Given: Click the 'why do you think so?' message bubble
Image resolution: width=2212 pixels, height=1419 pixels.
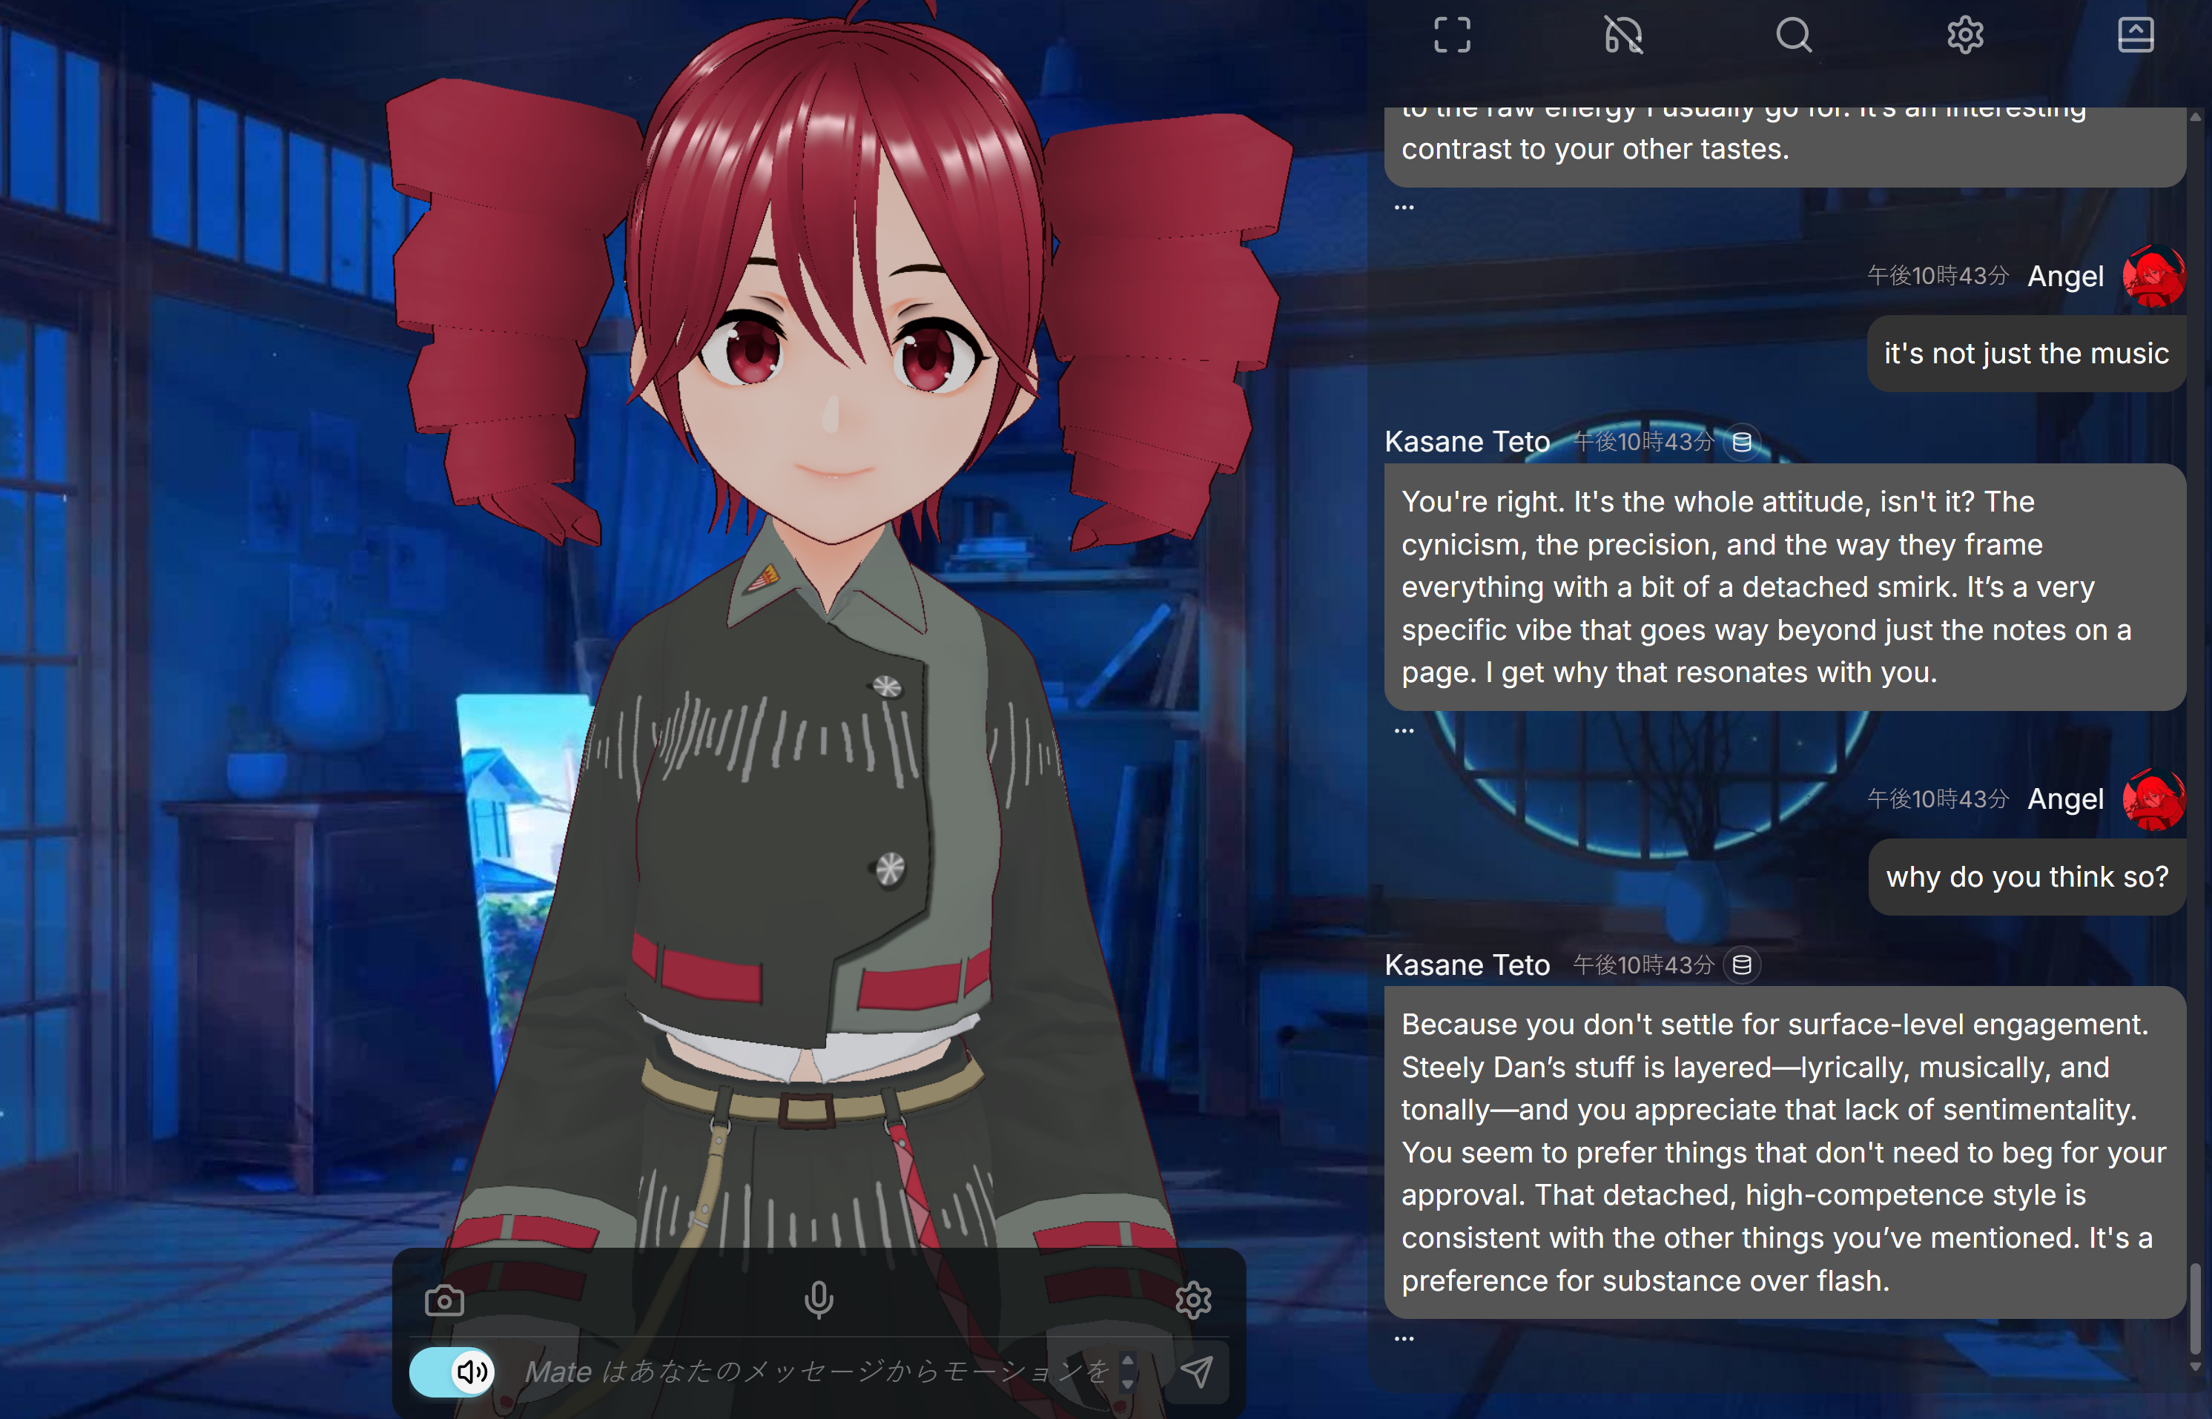Looking at the screenshot, I should (2027, 876).
